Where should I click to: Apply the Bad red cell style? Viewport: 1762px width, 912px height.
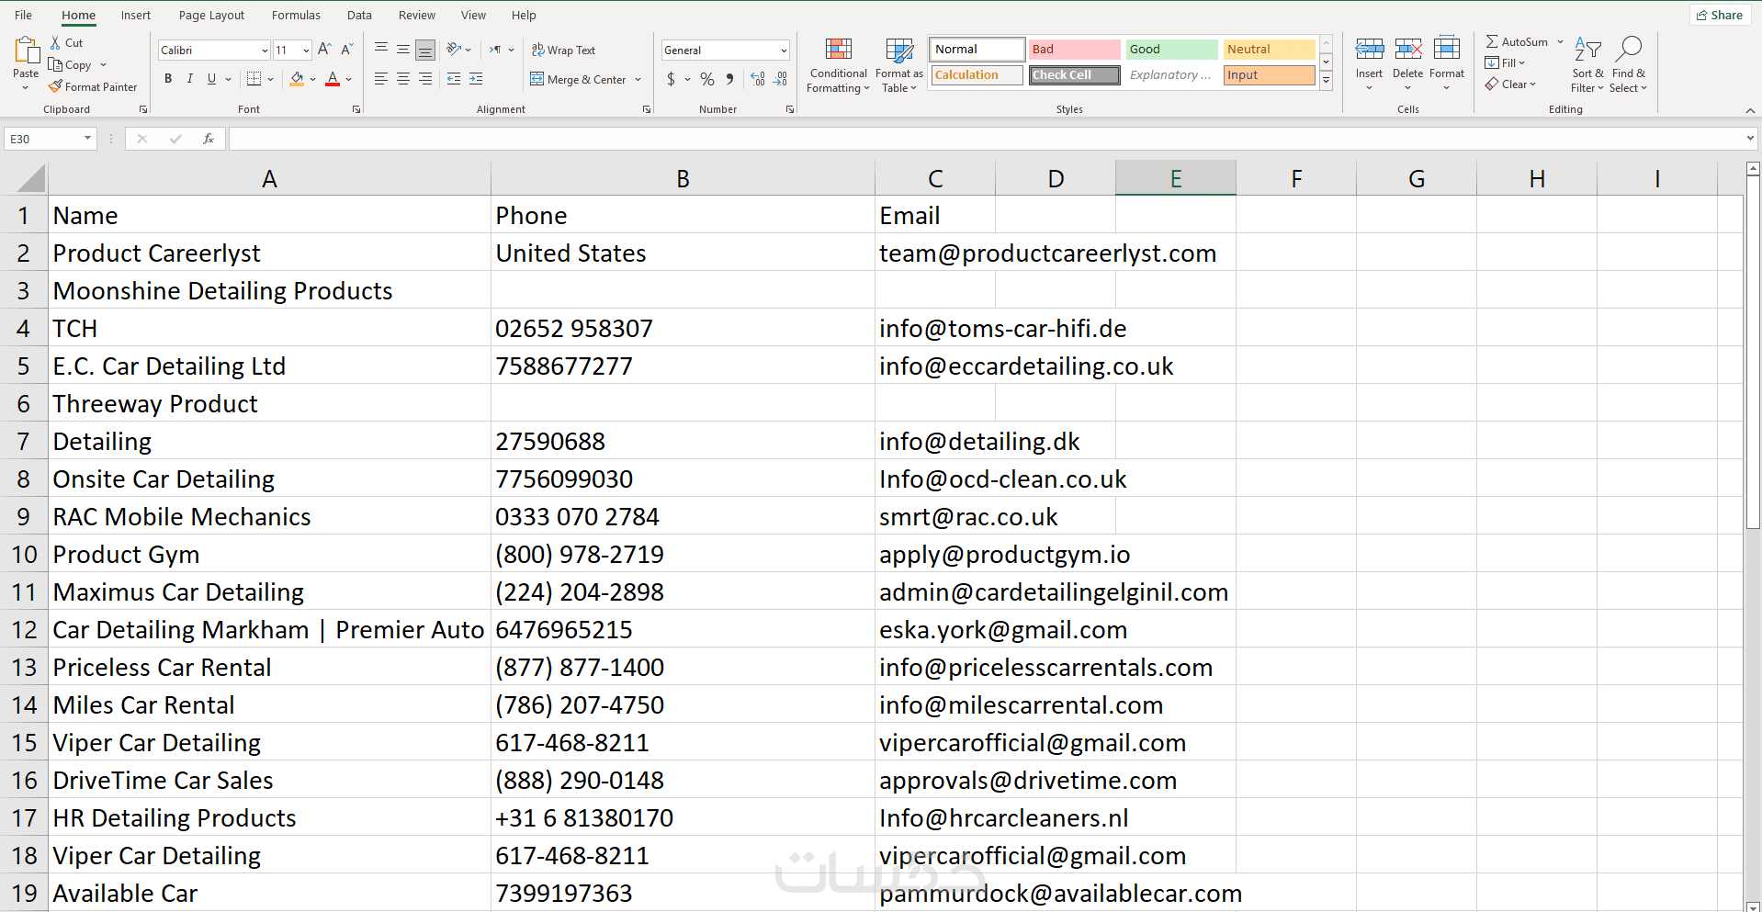point(1075,49)
